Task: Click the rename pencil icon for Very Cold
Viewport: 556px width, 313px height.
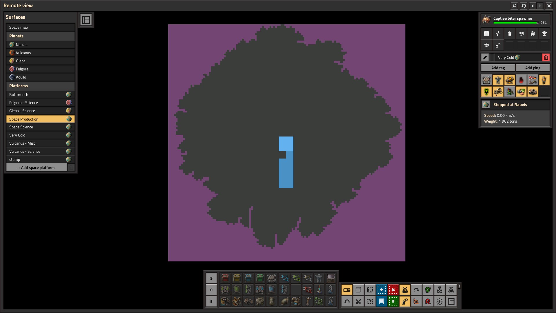Action: tap(485, 57)
